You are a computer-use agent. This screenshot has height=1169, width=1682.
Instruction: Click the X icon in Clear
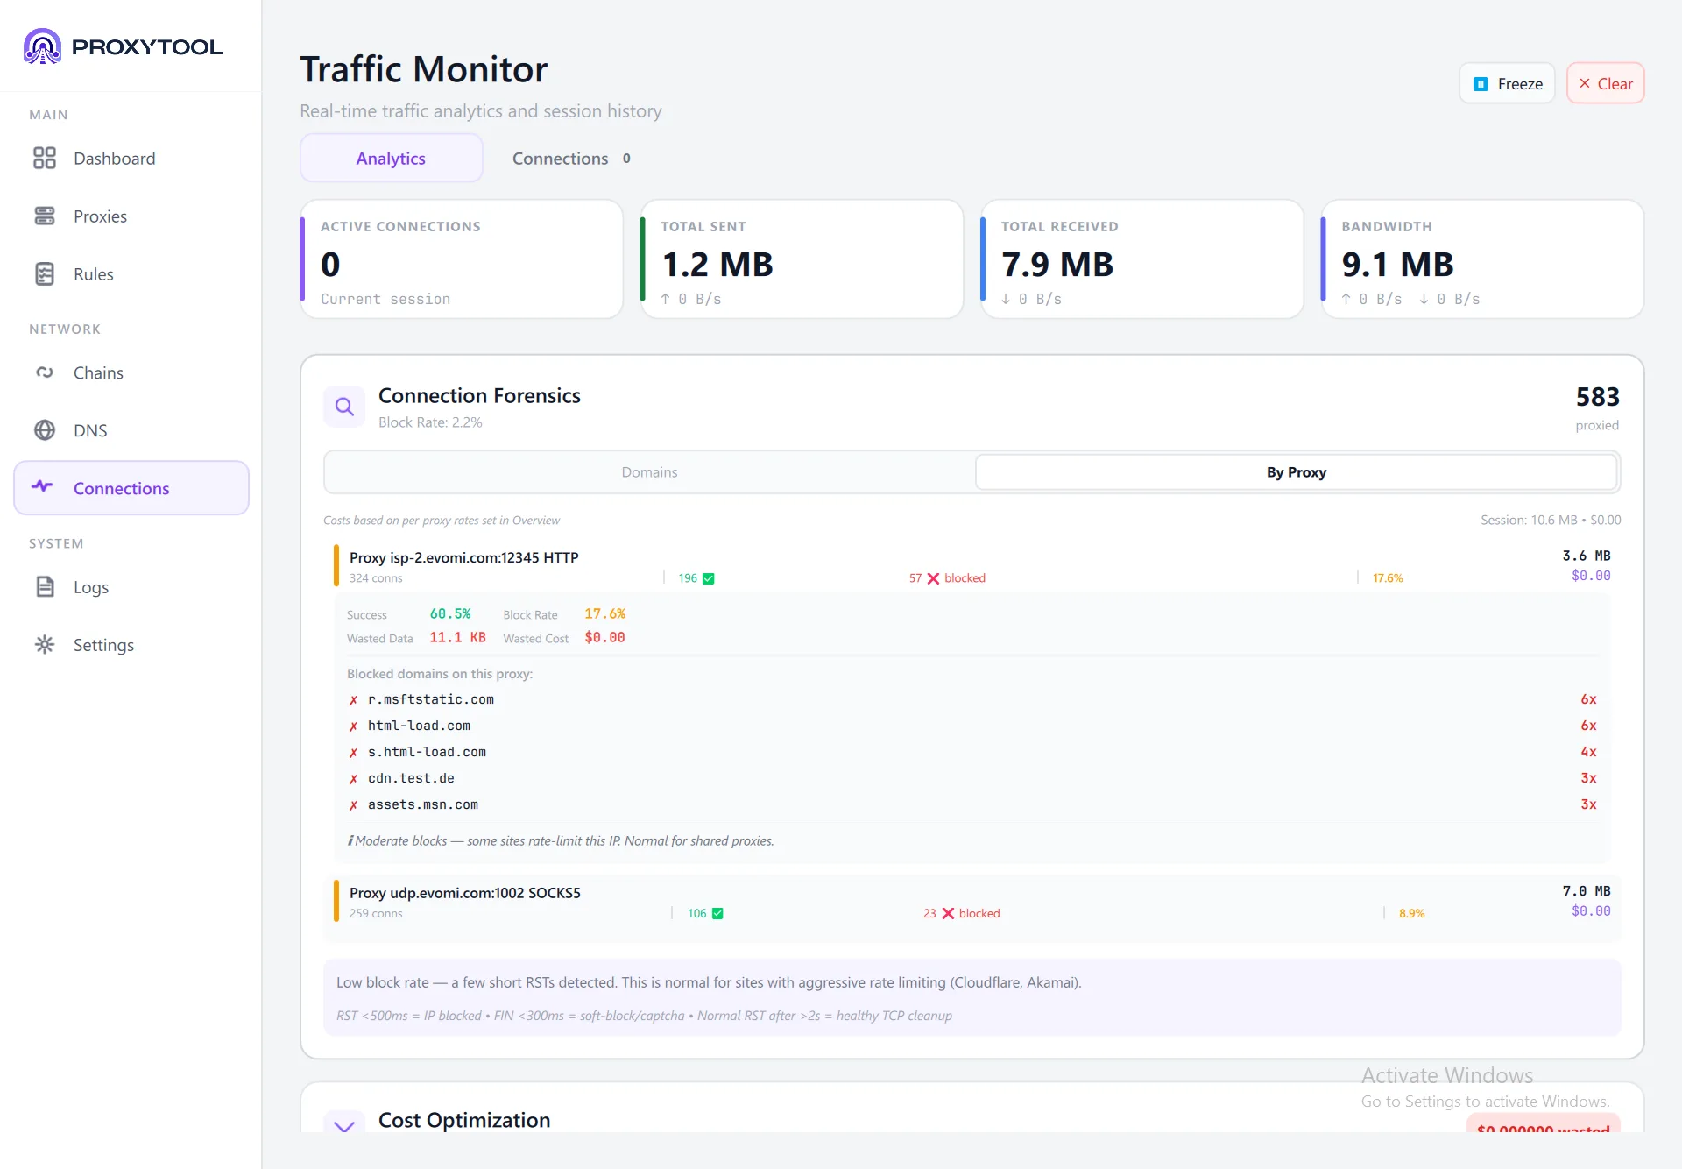[x=1585, y=83]
